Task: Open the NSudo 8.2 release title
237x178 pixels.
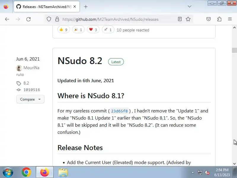Action: [x=80, y=61]
